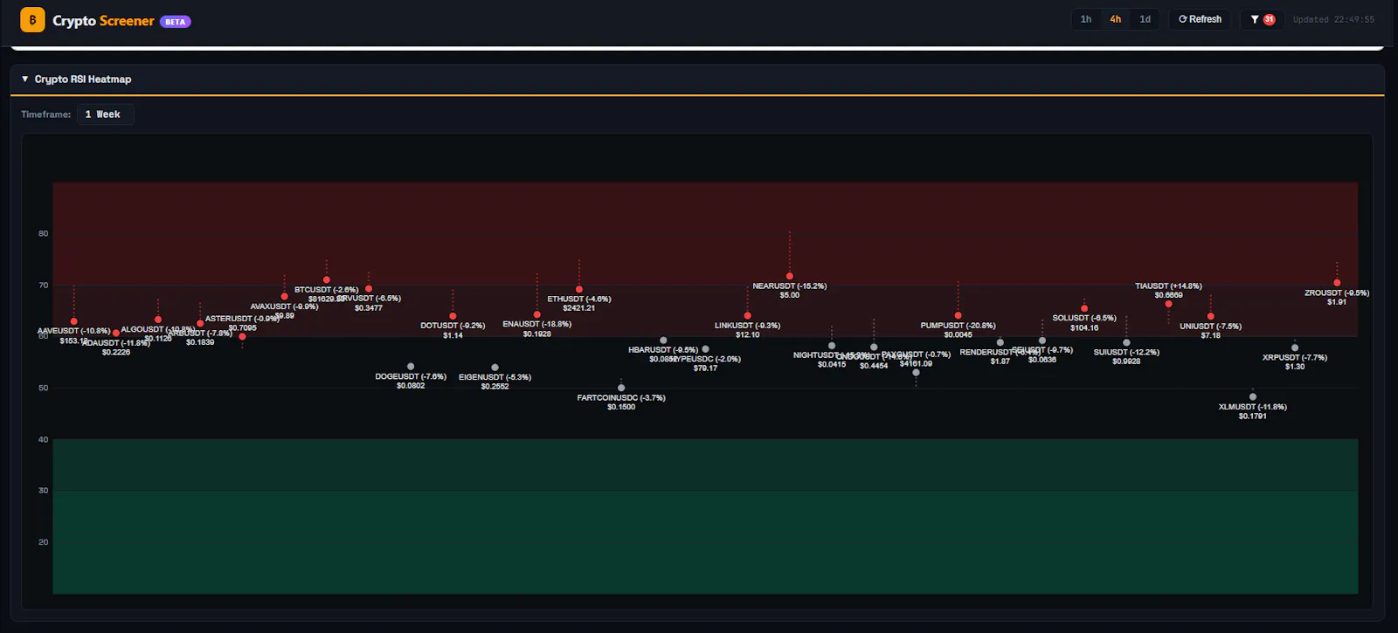
Task: Select the AVAXUSDT data point dot
Action: [284, 297]
